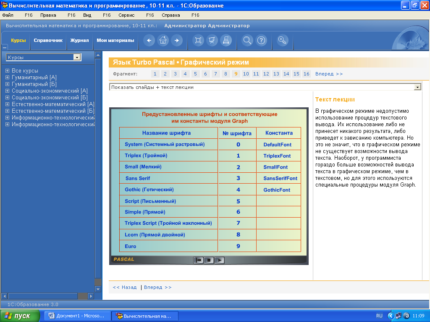Collapse the side panel minus icon

click(4, 47)
